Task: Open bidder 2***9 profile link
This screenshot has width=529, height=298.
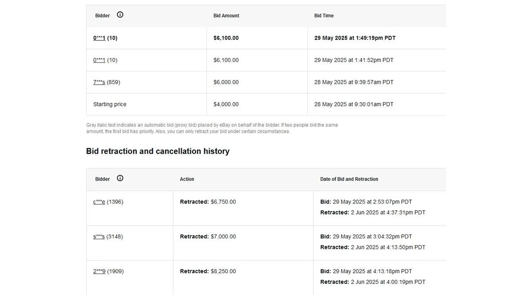Action: pos(99,271)
